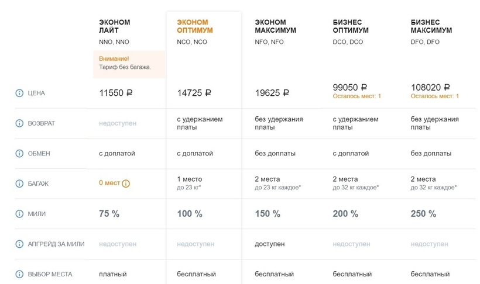
Task: Choose the 14725 ₽ price
Action: (194, 93)
